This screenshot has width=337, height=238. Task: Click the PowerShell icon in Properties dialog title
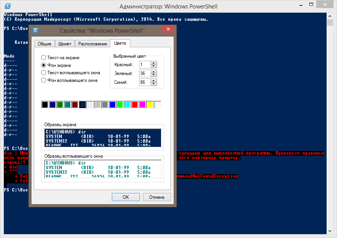[35, 30]
